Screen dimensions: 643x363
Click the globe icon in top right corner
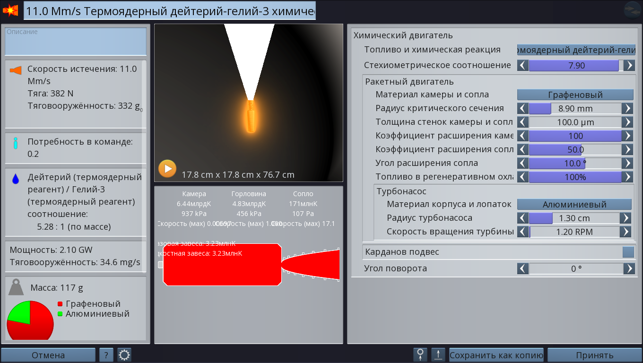coord(633,10)
